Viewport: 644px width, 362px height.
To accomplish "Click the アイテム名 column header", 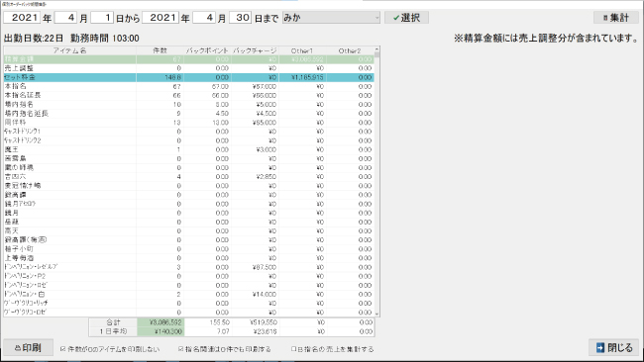I will coord(69,50).
